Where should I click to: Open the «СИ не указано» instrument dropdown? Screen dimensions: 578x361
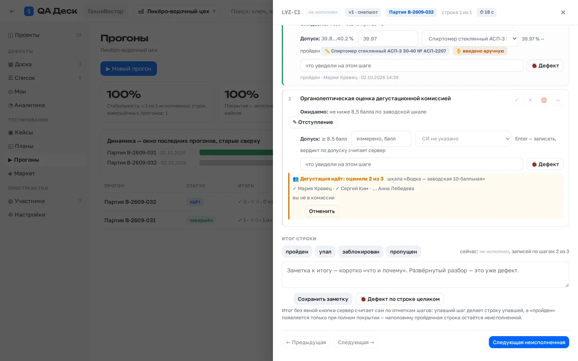click(463, 139)
